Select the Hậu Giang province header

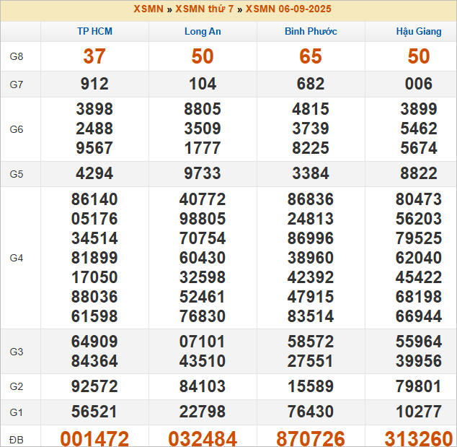419,31
